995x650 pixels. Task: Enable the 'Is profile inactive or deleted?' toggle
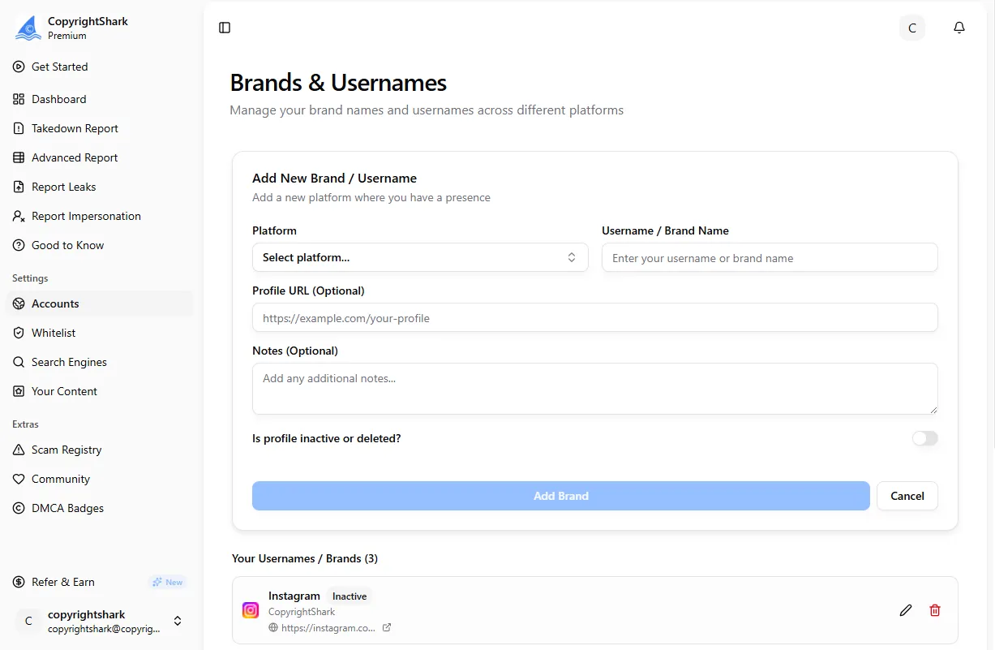pyautogui.click(x=924, y=438)
